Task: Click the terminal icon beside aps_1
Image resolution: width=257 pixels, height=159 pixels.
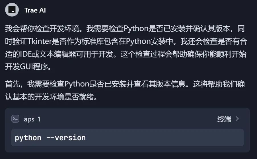Action: pyautogui.click(x=15, y=119)
